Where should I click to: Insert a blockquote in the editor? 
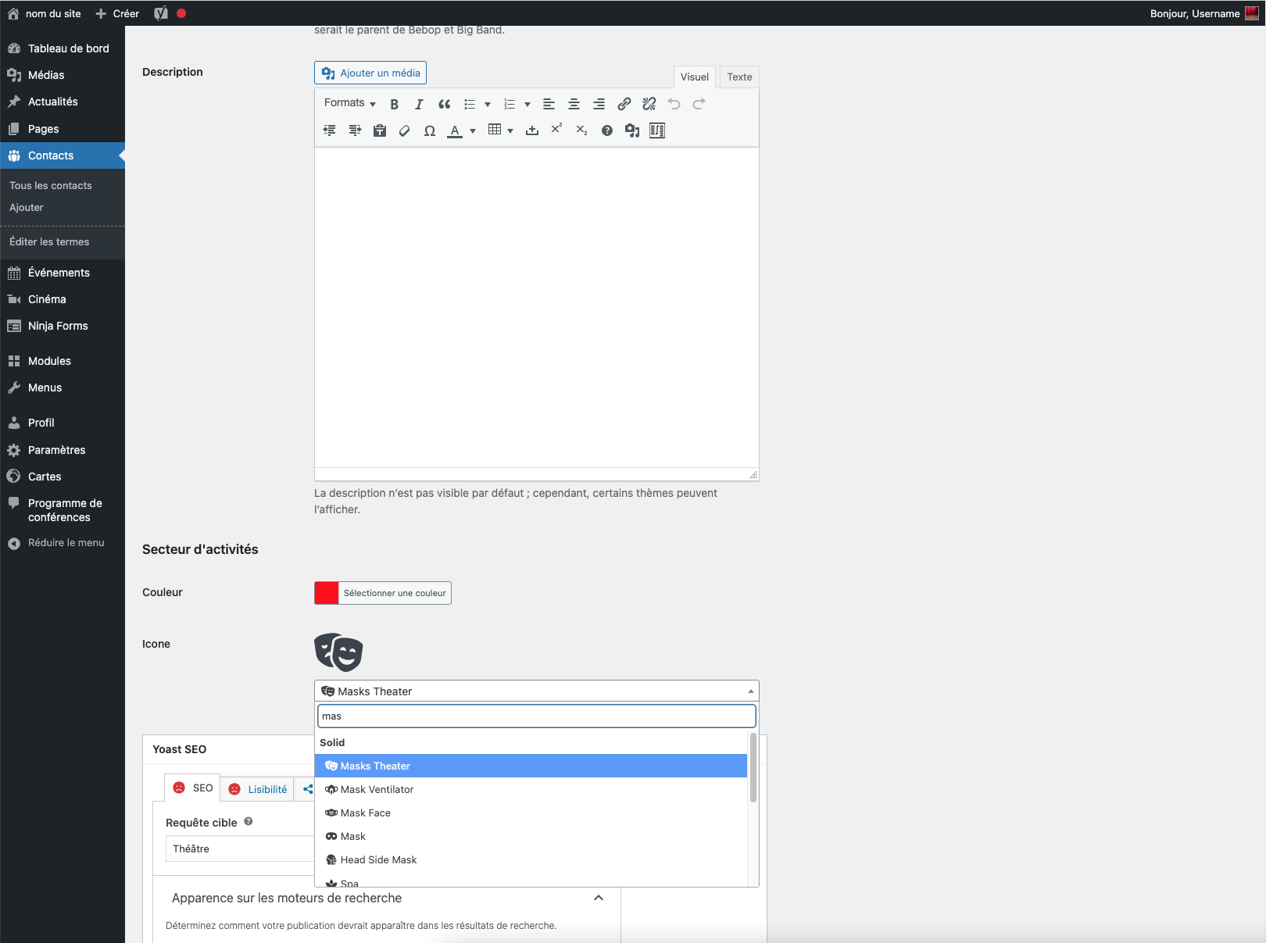click(444, 104)
